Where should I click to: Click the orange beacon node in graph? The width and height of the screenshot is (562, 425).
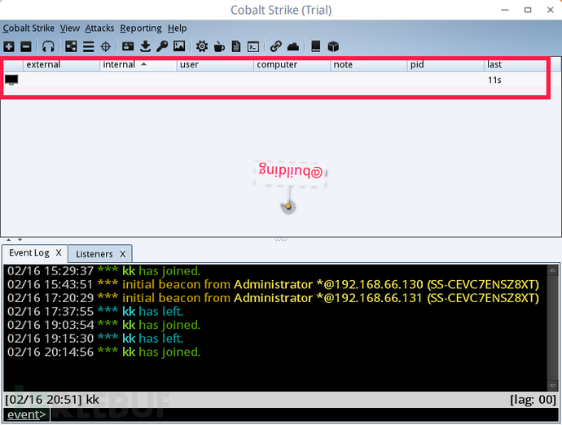click(x=288, y=207)
